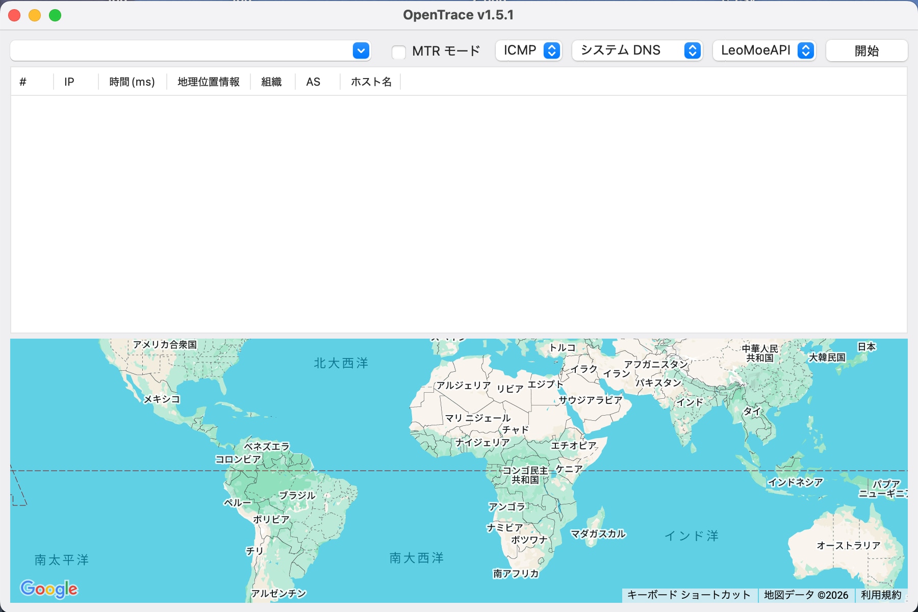
Task: Click the stepper arrows on the LeoMoeAPI selector
Action: 806,50
